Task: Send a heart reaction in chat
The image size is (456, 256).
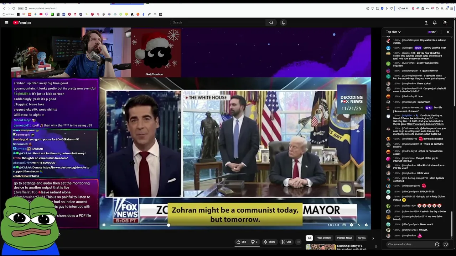Action: (x=446, y=244)
